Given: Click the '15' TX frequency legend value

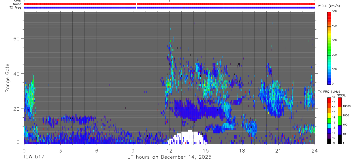Looking at the screenshot, I should coord(334,112).
